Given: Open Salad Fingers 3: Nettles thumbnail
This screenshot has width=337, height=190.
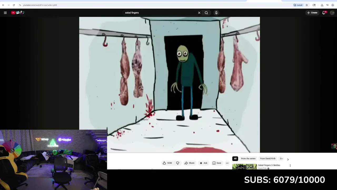Looking at the screenshot, I should (244, 167).
